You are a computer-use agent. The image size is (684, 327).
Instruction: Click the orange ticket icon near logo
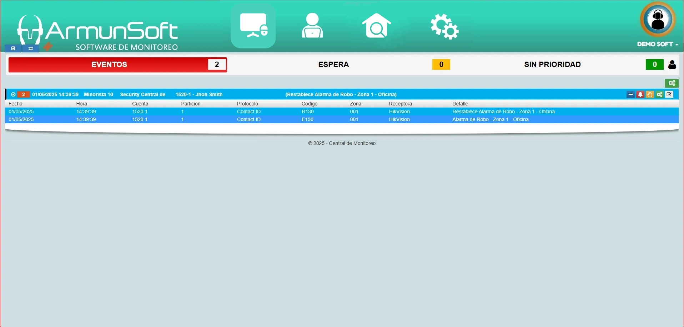pyautogui.click(x=48, y=47)
